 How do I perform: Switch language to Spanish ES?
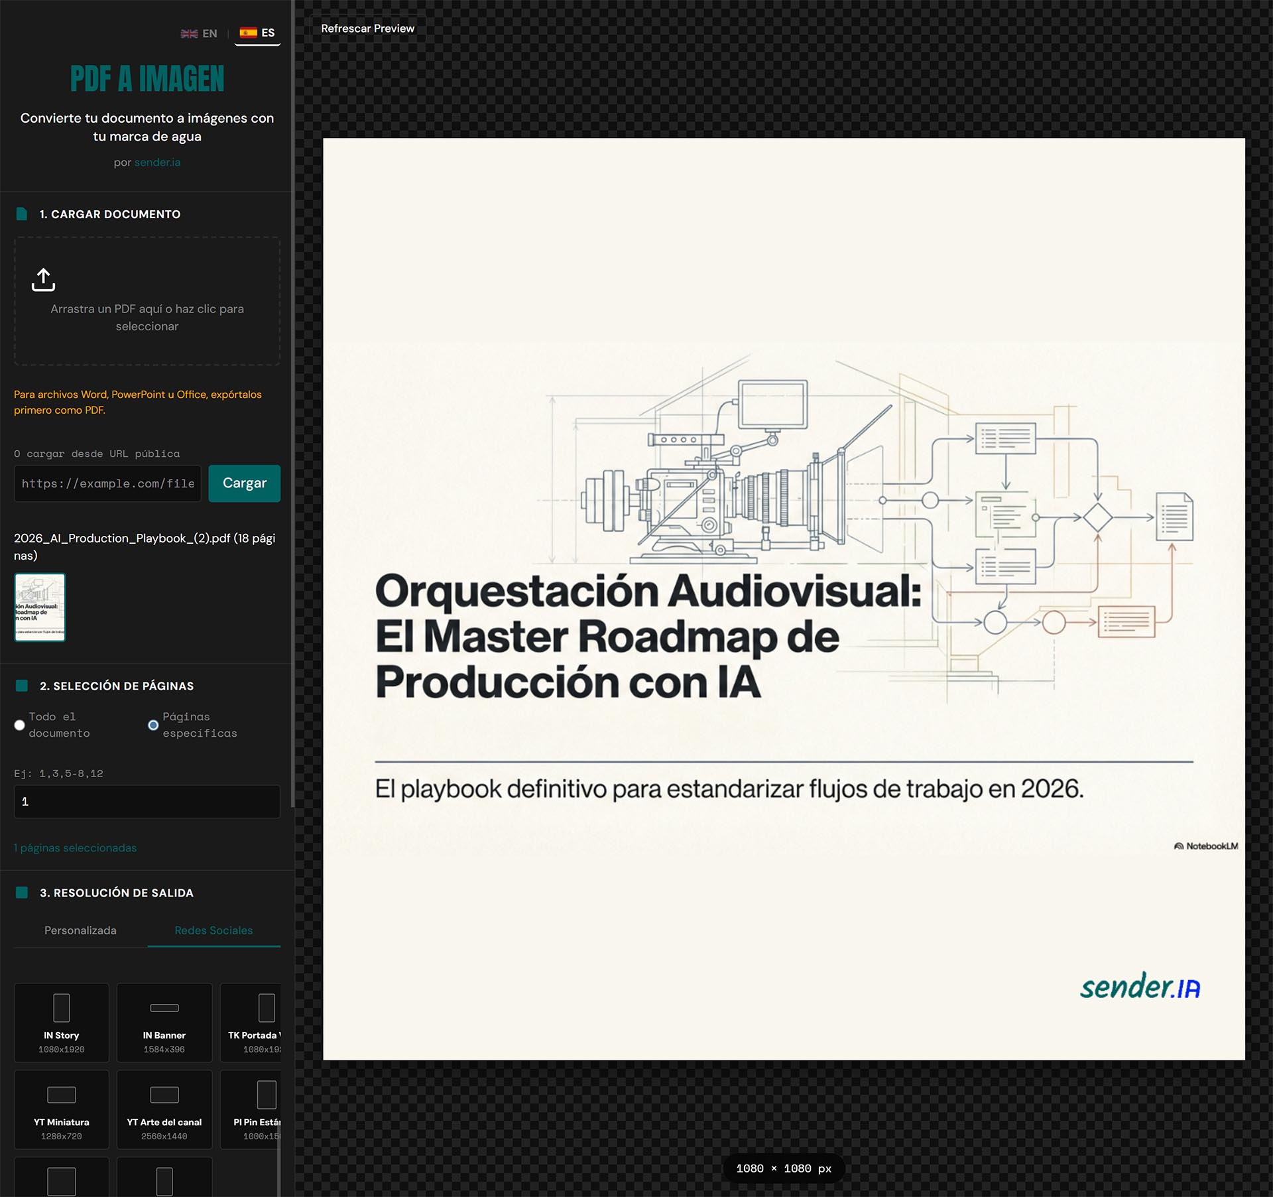[x=258, y=33]
